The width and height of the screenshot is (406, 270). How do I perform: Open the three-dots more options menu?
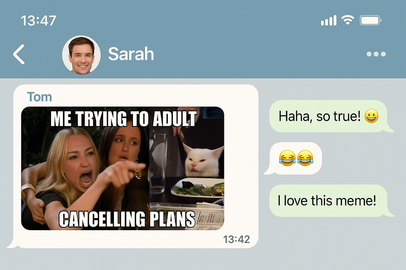[376, 54]
